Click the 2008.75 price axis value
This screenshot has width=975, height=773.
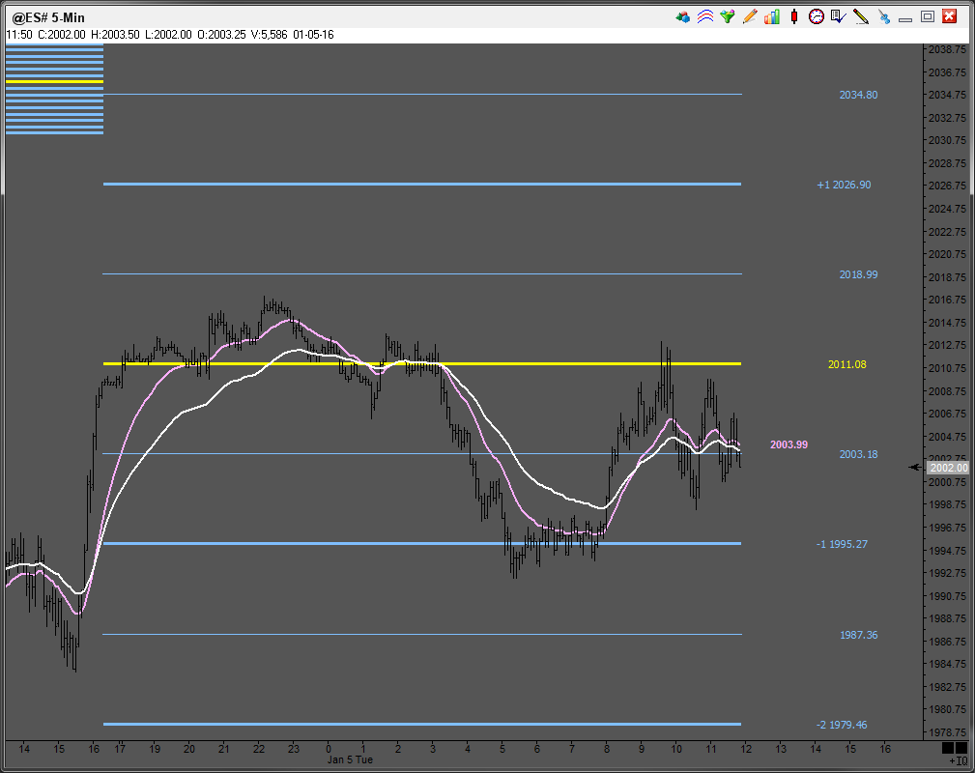pyautogui.click(x=948, y=391)
